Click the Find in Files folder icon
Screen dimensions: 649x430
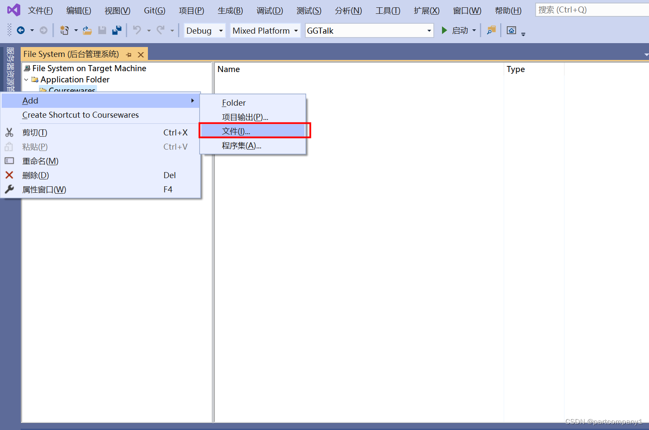pos(491,30)
